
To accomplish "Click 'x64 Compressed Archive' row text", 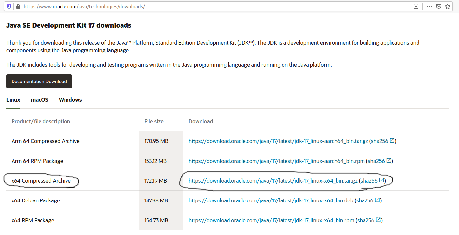I will 41,181.
